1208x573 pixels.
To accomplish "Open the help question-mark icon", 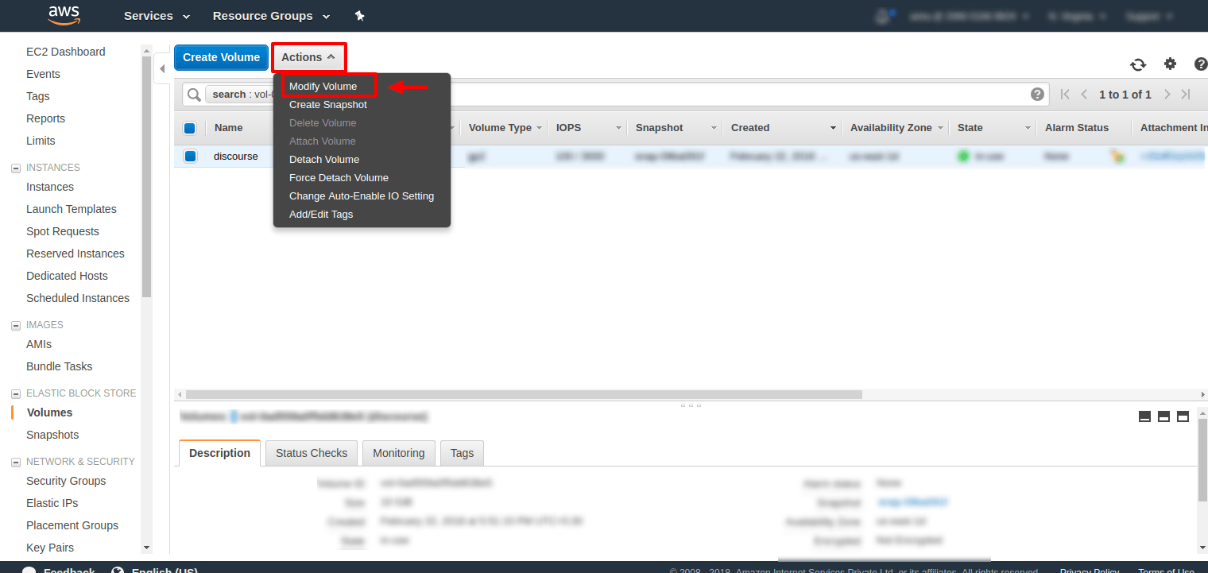I will coord(1201,64).
